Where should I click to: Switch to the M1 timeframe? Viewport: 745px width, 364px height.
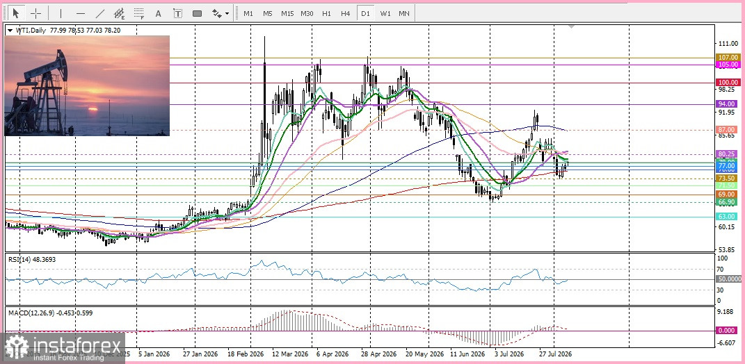click(x=248, y=13)
